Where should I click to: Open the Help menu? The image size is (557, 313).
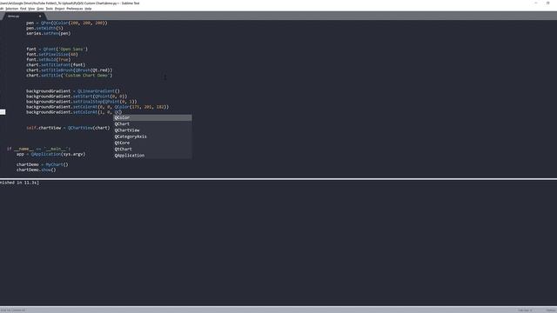pyautogui.click(x=88, y=9)
